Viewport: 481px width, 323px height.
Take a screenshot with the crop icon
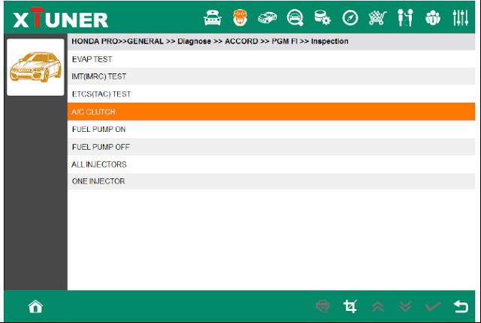click(350, 307)
